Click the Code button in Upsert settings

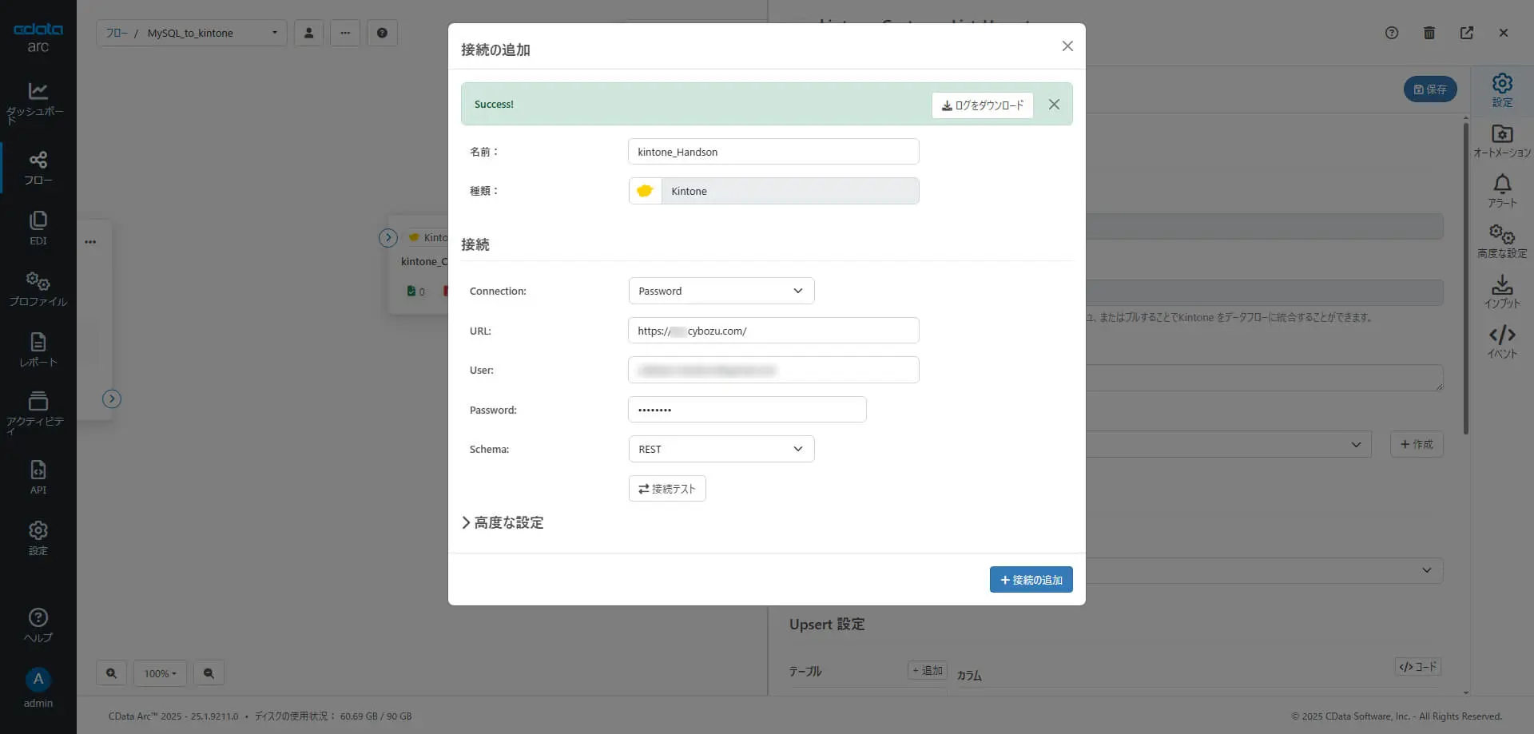click(1417, 667)
